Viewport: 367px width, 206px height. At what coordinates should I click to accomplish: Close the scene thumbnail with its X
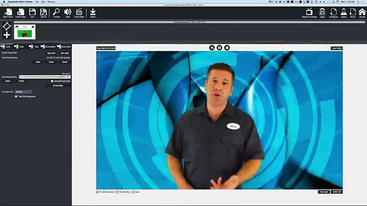pyautogui.click(x=33, y=27)
